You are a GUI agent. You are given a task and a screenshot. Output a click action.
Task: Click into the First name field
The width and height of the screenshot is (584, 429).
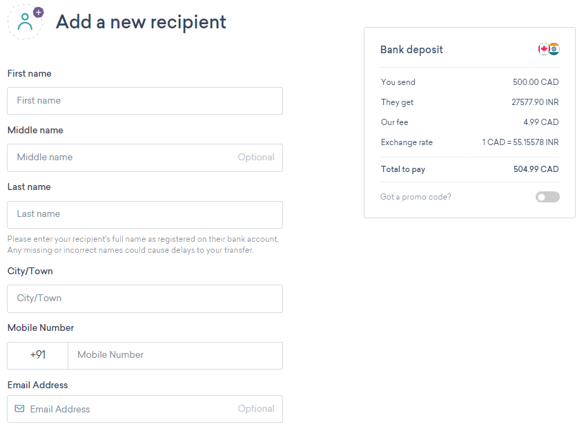145,101
